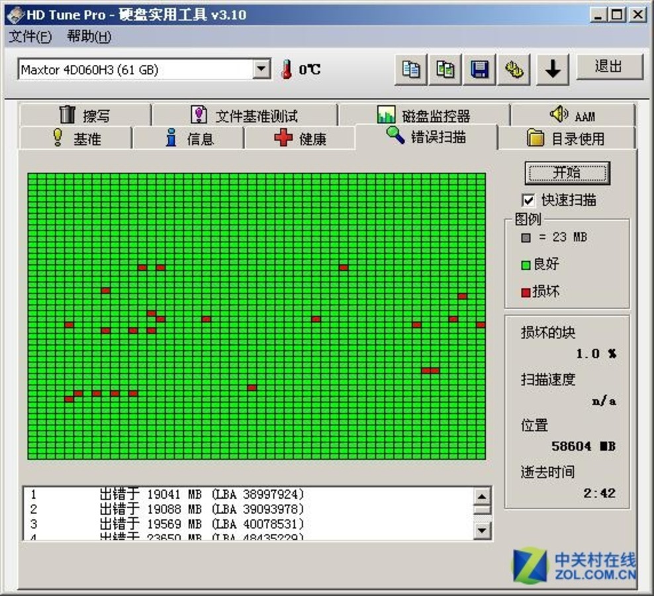Select the 错误扫描 tab

tap(426, 136)
